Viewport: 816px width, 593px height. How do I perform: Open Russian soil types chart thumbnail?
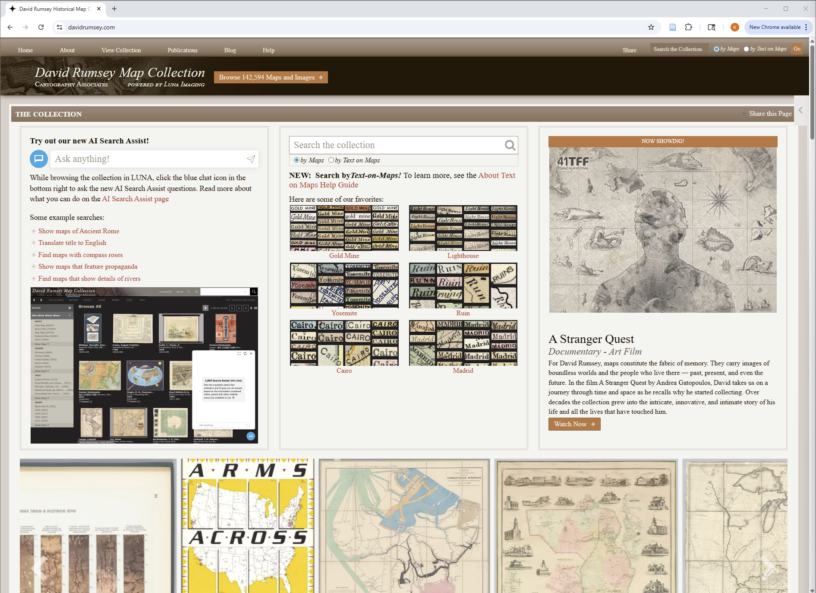tap(98, 526)
